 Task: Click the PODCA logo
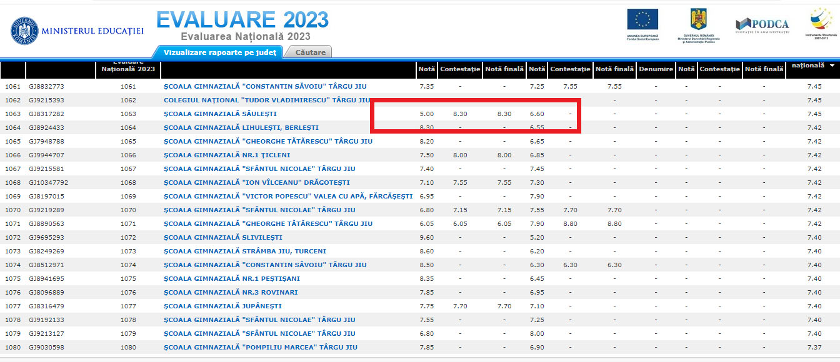[x=762, y=25]
